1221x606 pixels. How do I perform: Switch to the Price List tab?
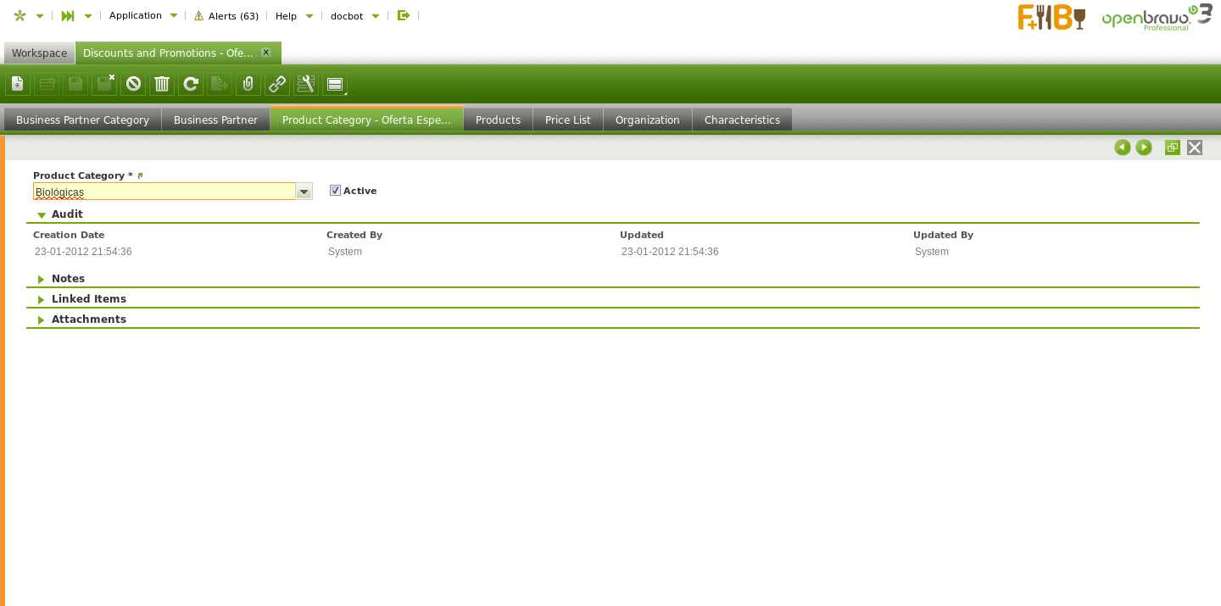(567, 120)
